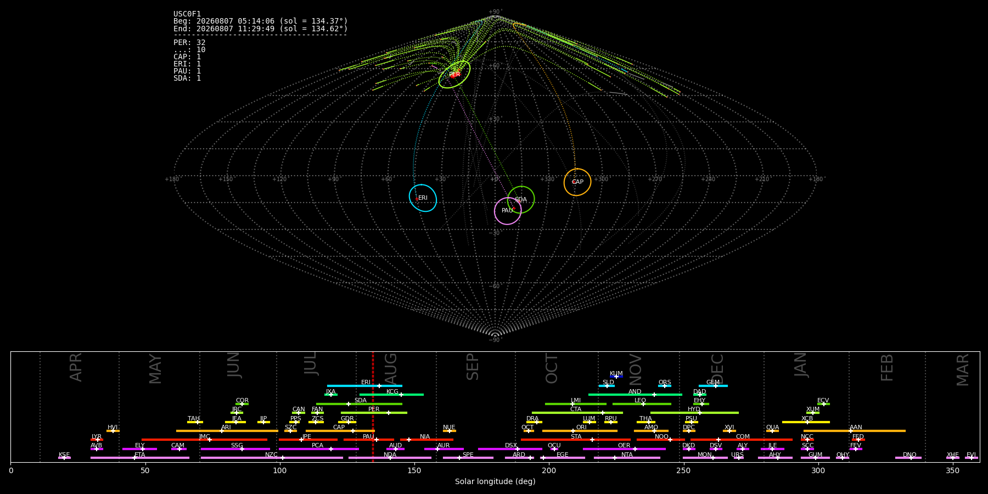Click the USC0F1 station title text

click(187, 14)
